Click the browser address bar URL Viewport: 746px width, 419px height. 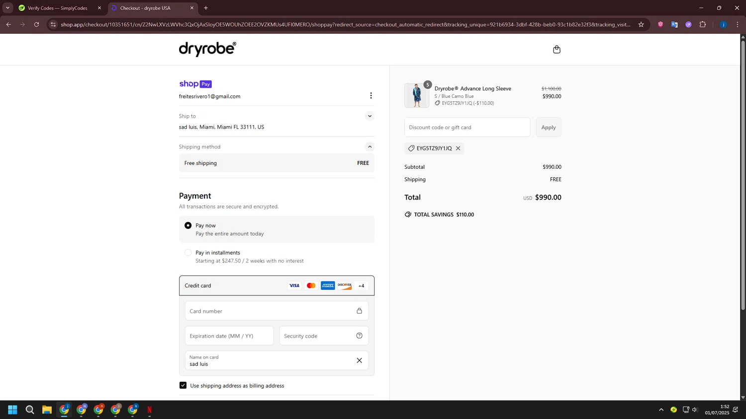346,24
